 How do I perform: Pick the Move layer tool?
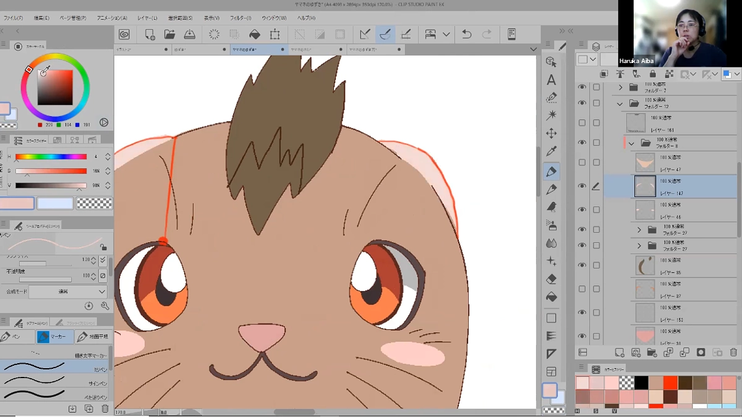pos(551,133)
